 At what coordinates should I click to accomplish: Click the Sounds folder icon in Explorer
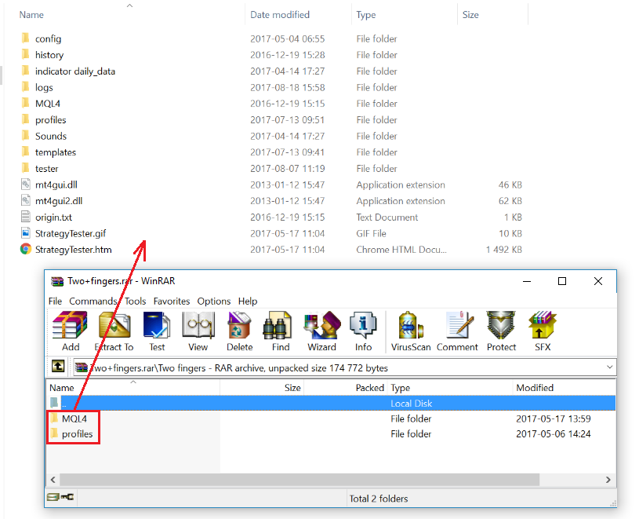click(25, 135)
